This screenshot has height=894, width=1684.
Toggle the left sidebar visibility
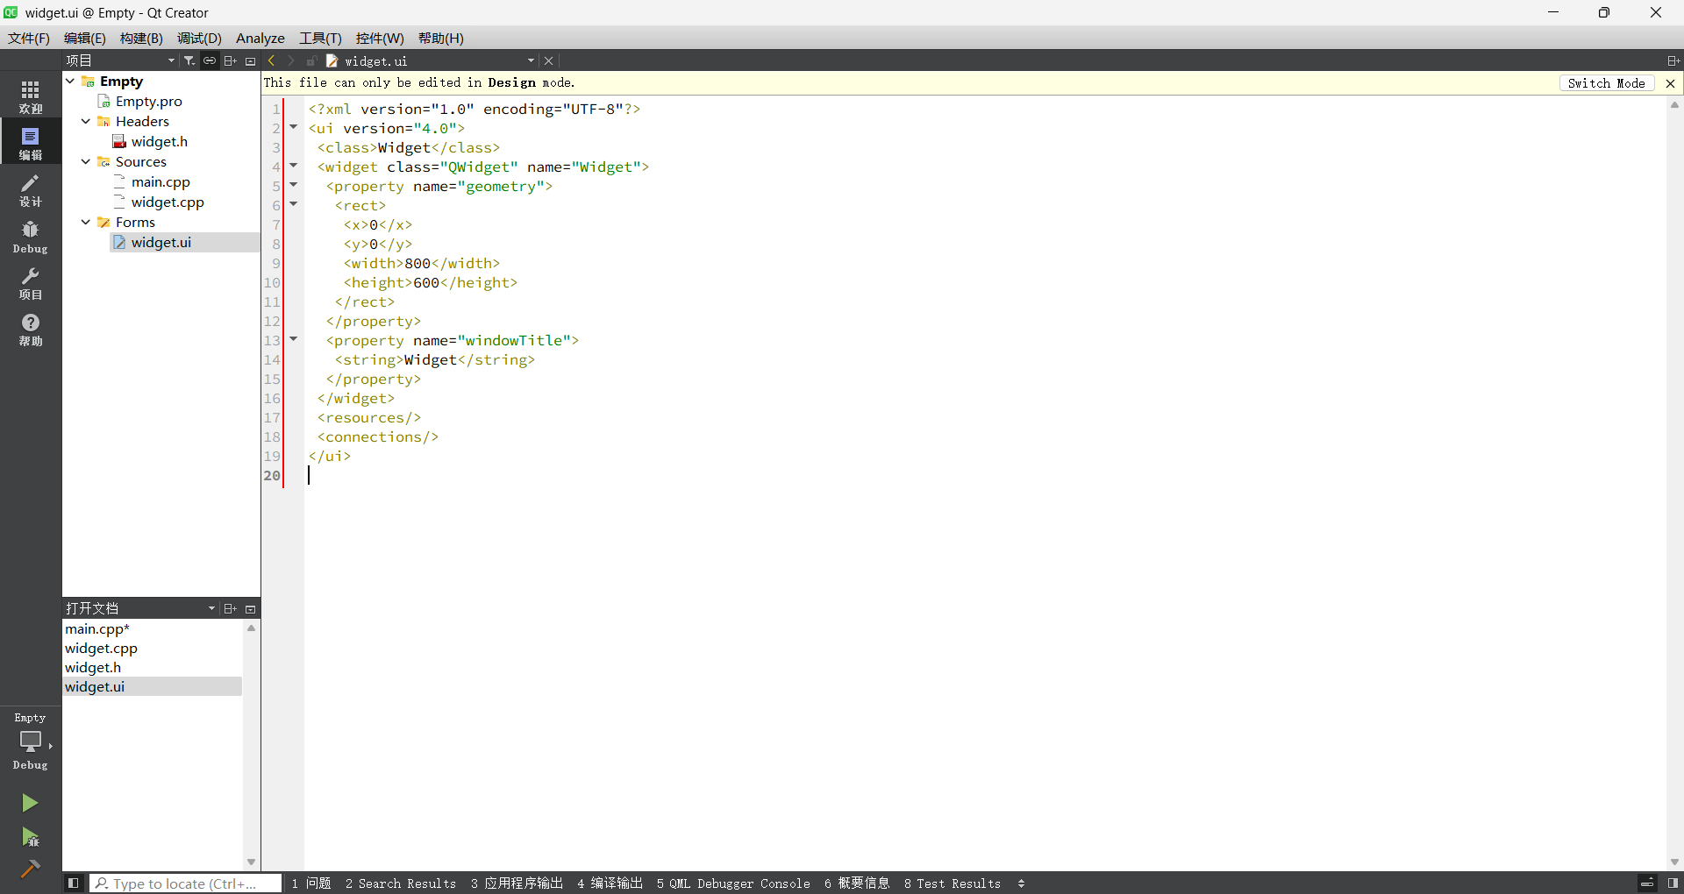(x=74, y=883)
